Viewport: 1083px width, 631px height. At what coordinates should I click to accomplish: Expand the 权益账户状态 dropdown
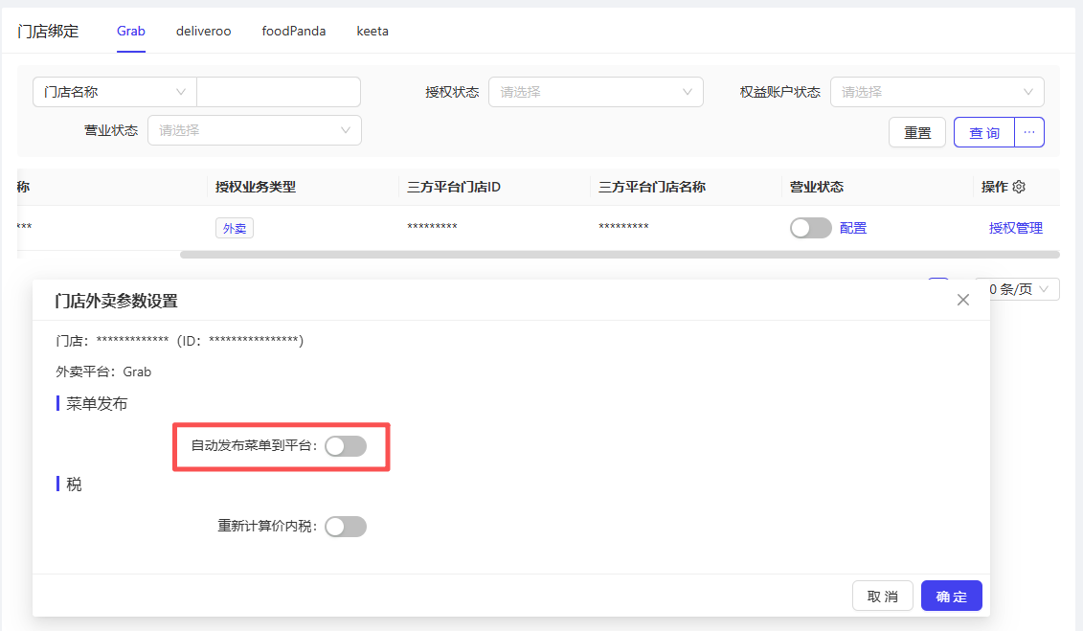936,92
